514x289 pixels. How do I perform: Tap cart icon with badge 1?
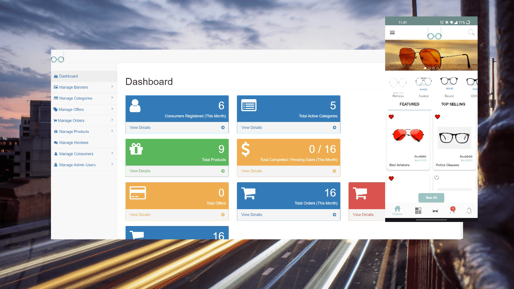[x=453, y=210]
